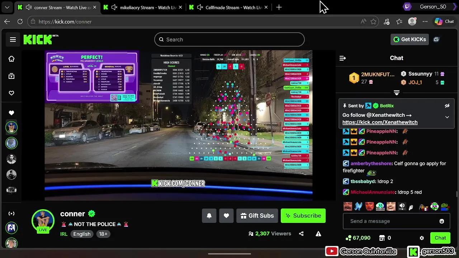Viewport: 459px width, 258px height.
Task: Share the stream via share icon
Action: point(301,234)
